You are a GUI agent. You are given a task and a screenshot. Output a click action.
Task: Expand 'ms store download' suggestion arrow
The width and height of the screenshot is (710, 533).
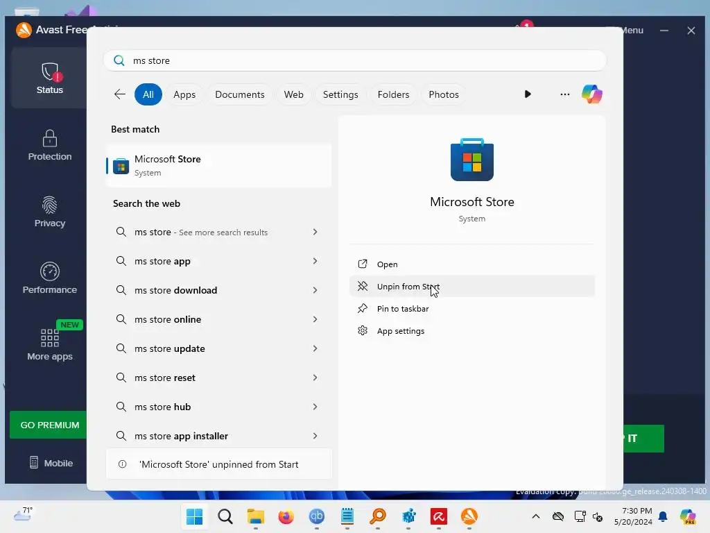coord(315,290)
